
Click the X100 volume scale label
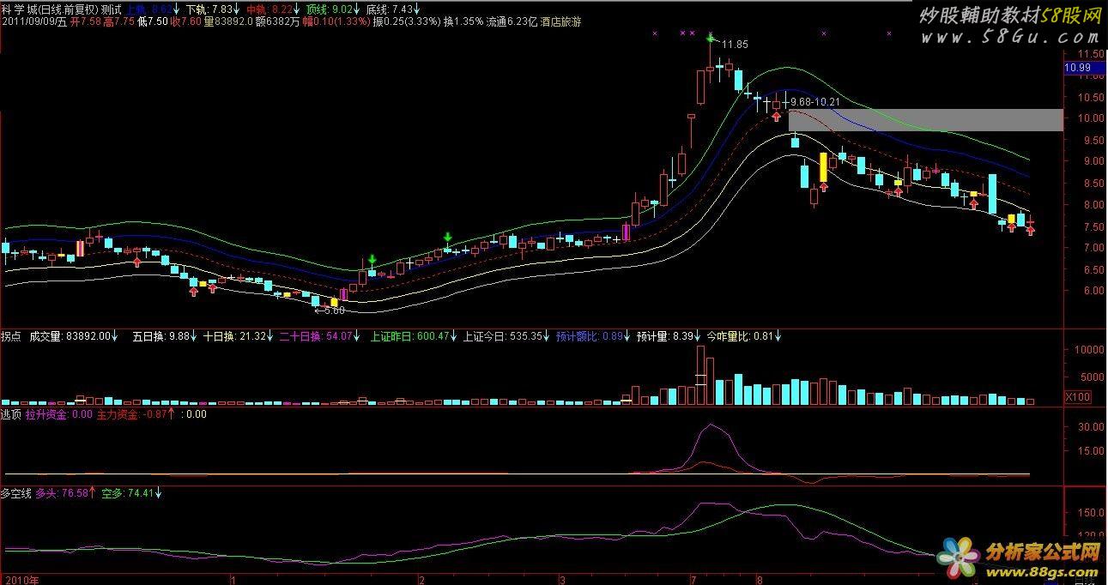coord(1076,397)
